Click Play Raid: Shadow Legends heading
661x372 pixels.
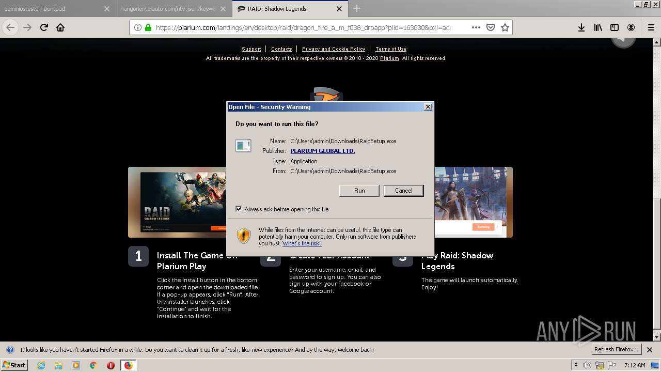click(x=457, y=261)
